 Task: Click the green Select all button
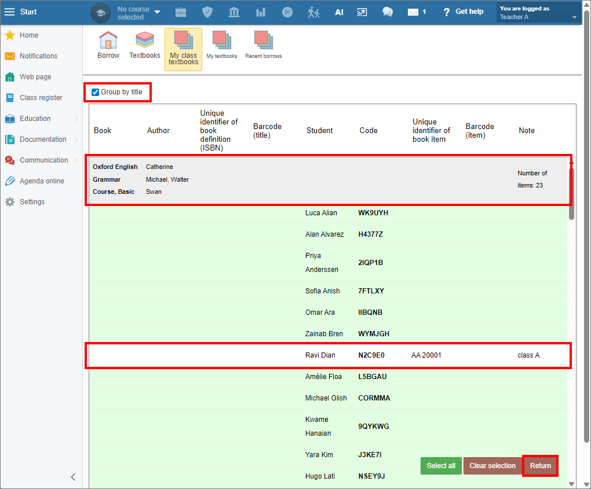pyautogui.click(x=441, y=466)
